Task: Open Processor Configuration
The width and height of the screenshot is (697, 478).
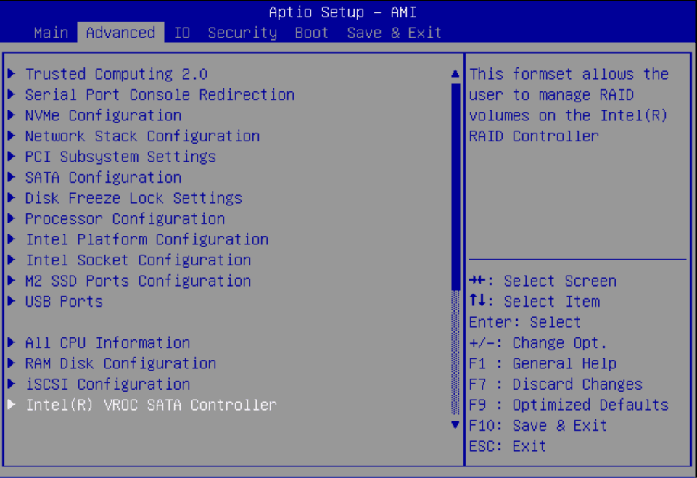Action: pos(125,218)
